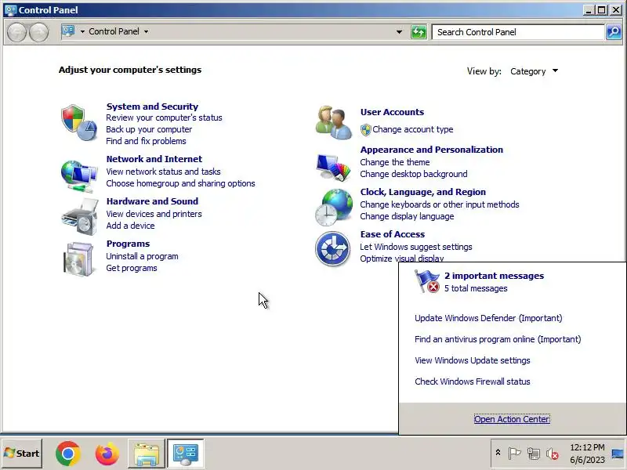Click Get programs link

pyautogui.click(x=131, y=268)
